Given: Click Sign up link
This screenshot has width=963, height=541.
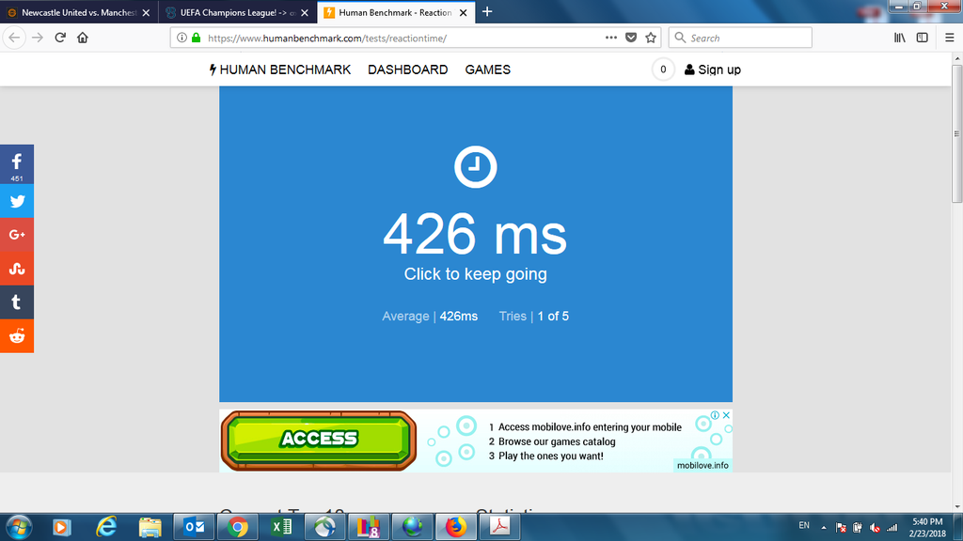Looking at the screenshot, I should point(713,70).
